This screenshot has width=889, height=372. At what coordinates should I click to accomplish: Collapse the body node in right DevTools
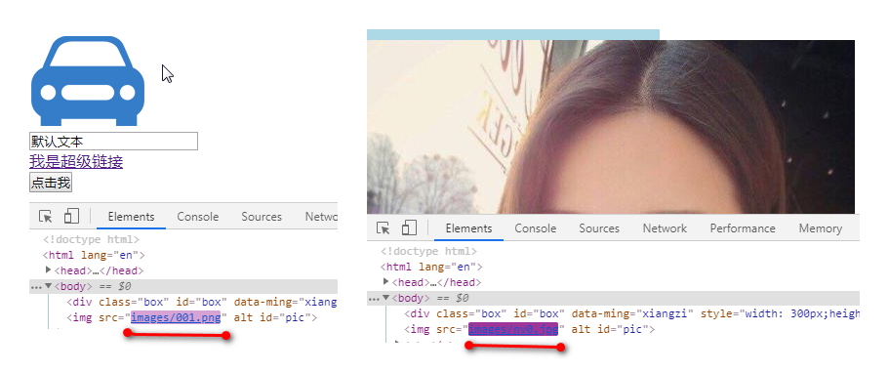386,297
